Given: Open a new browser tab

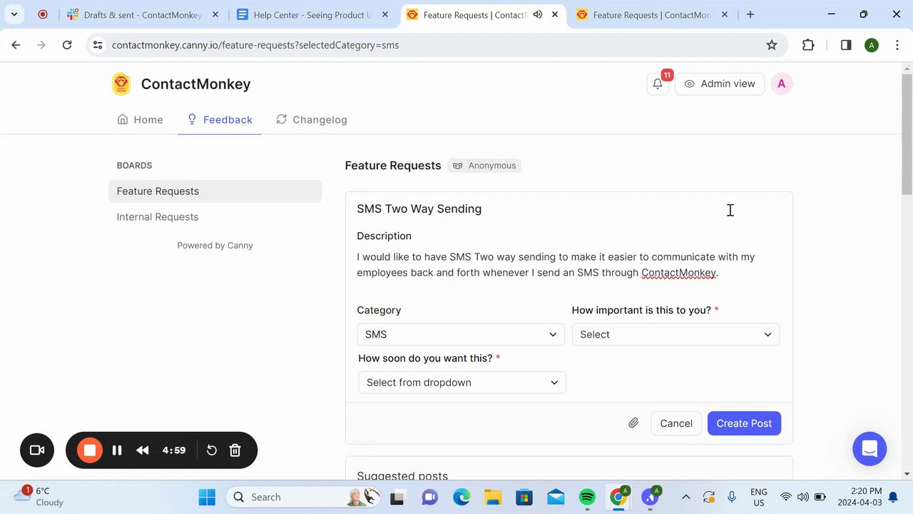Looking at the screenshot, I should (x=750, y=14).
